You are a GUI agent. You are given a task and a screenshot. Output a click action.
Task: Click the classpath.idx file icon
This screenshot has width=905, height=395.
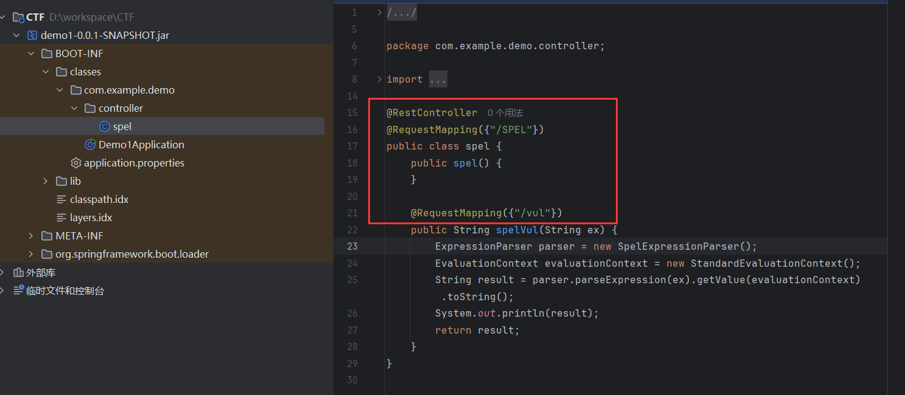(x=61, y=199)
